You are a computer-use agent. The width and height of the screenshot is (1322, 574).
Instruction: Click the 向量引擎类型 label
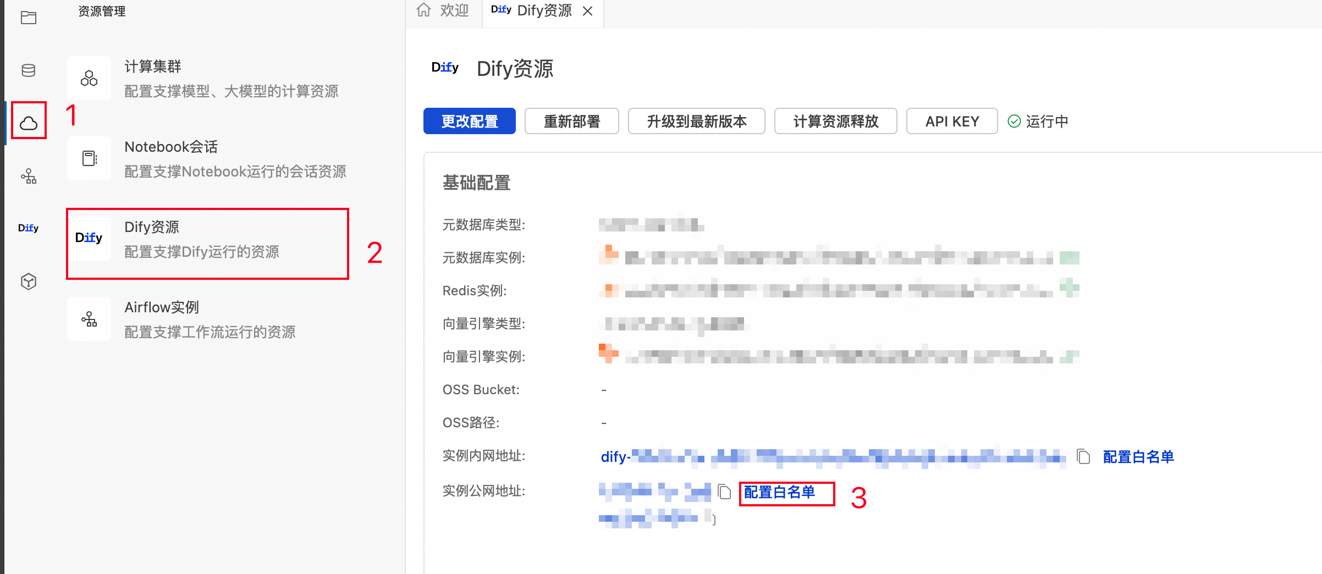(x=484, y=324)
